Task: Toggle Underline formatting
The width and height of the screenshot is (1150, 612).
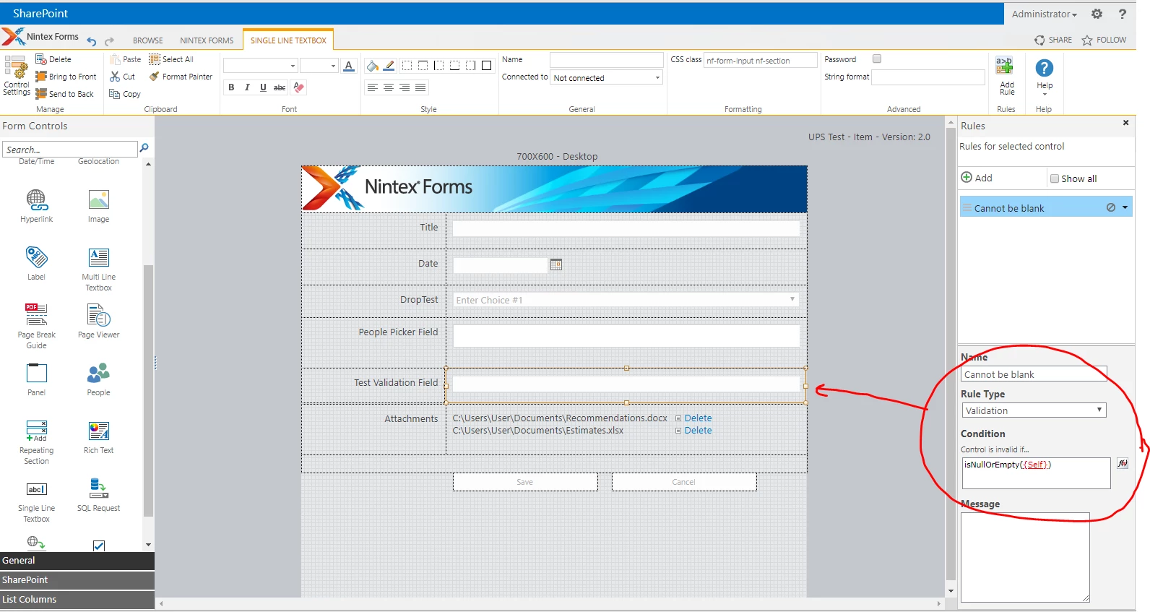Action: 263,87
